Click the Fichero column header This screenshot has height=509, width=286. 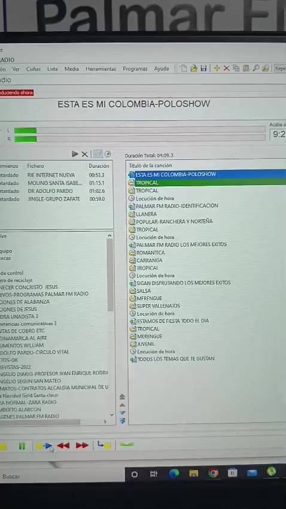[x=35, y=166]
